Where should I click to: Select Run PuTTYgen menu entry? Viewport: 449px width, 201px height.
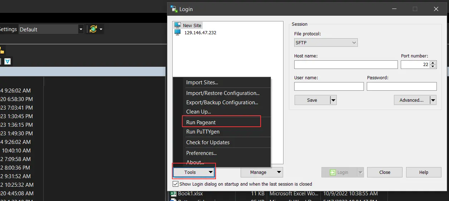click(203, 132)
